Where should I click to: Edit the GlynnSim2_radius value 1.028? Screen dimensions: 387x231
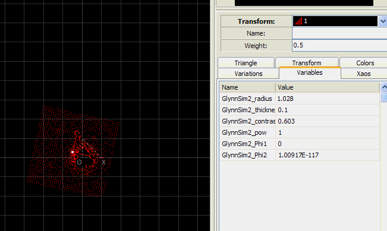(x=328, y=99)
